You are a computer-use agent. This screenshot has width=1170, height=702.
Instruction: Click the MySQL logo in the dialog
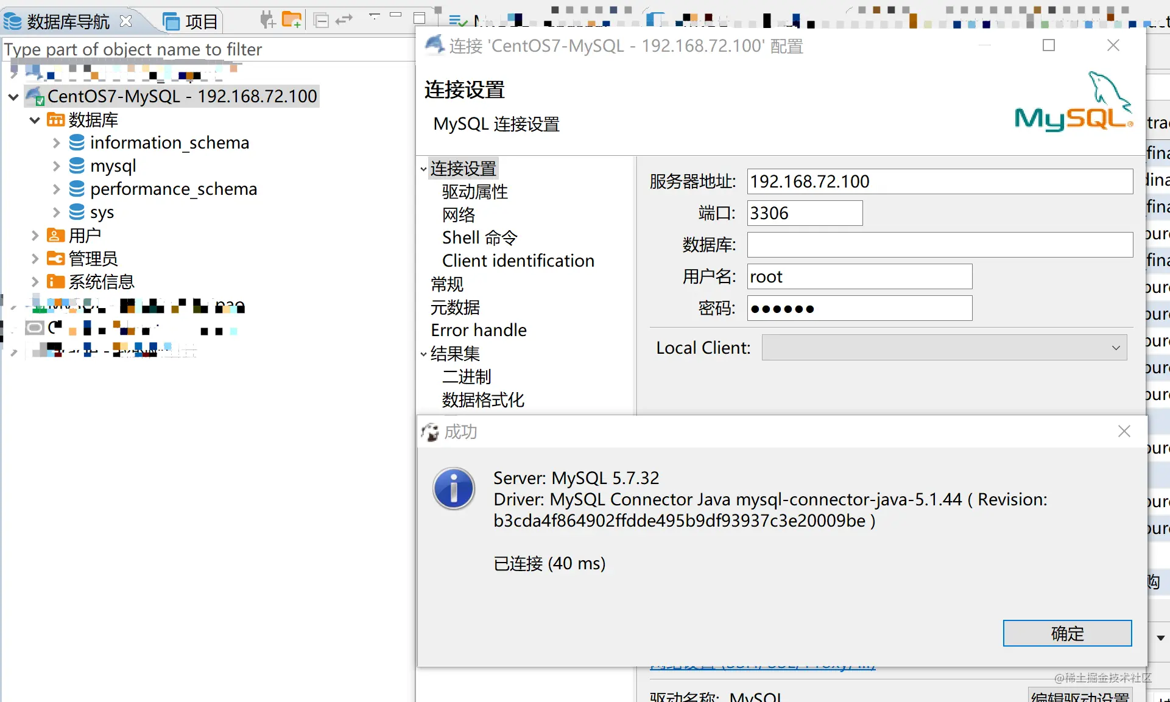click(x=1074, y=102)
